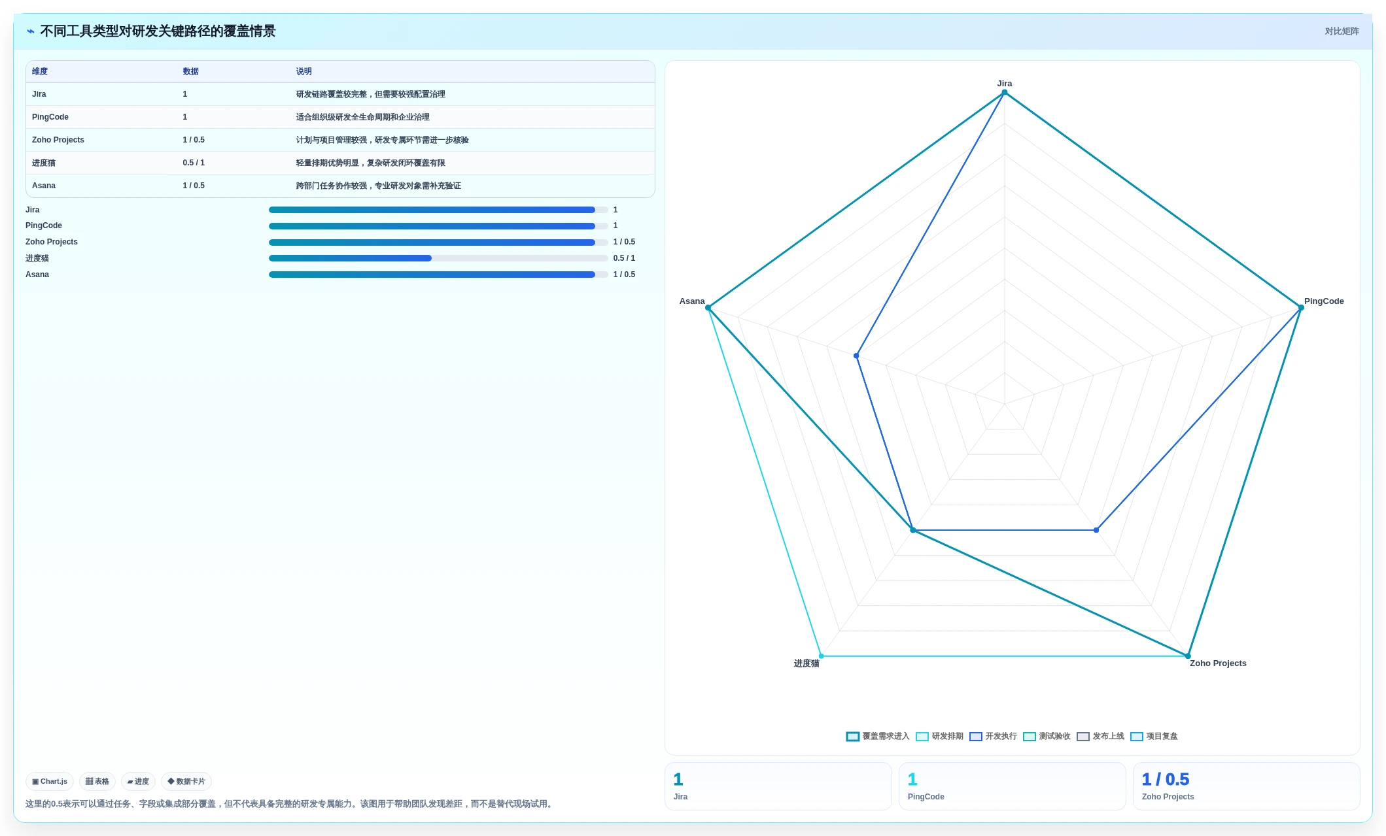Click the 对比矩阵 label in header
The height and width of the screenshot is (836, 1386).
pyautogui.click(x=1342, y=31)
